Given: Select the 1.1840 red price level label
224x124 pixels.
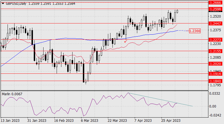Looking at the screenshot, I should pyautogui.click(x=216, y=81).
